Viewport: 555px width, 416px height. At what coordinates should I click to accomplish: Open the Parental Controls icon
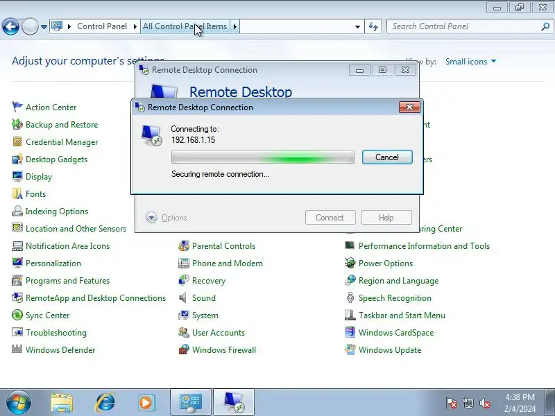tap(184, 245)
